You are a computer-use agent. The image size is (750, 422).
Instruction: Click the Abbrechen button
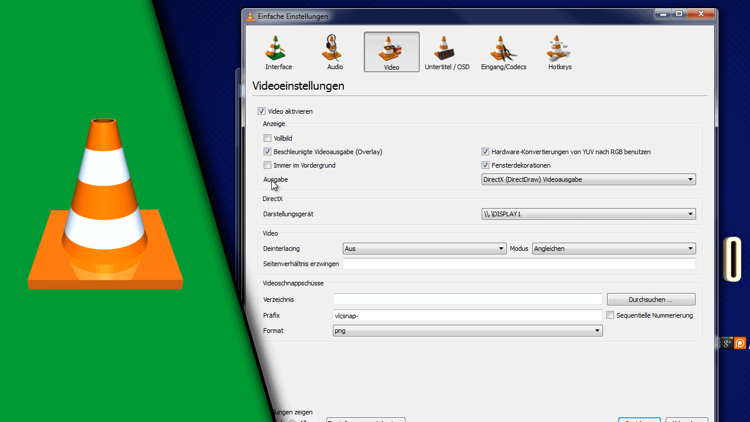686,420
